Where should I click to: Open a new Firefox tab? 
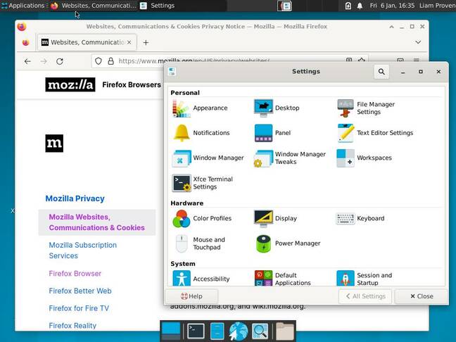click(x=146, y=43)
